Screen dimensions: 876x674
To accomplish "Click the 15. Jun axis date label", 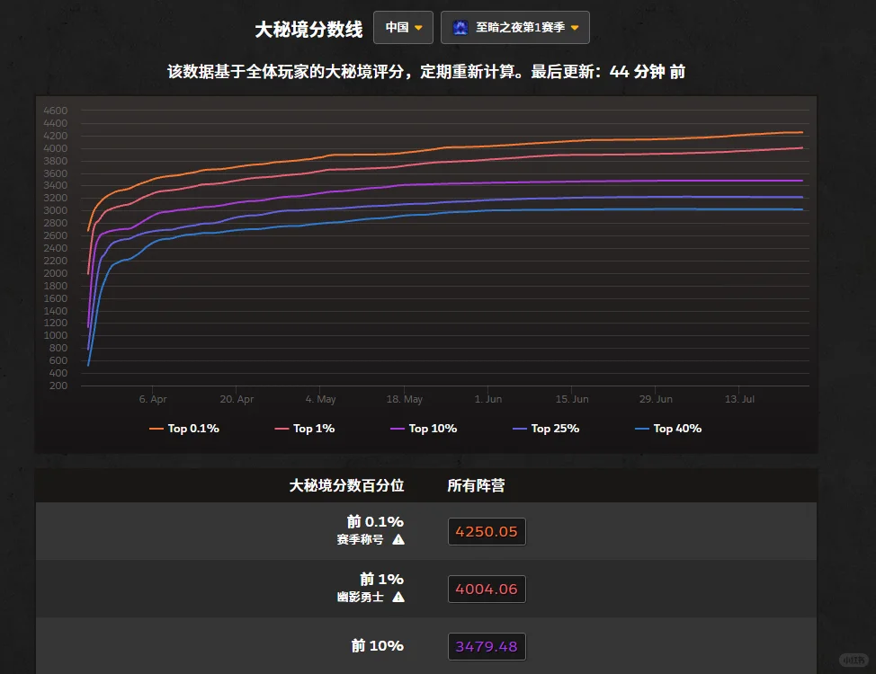I will point(571,399).
